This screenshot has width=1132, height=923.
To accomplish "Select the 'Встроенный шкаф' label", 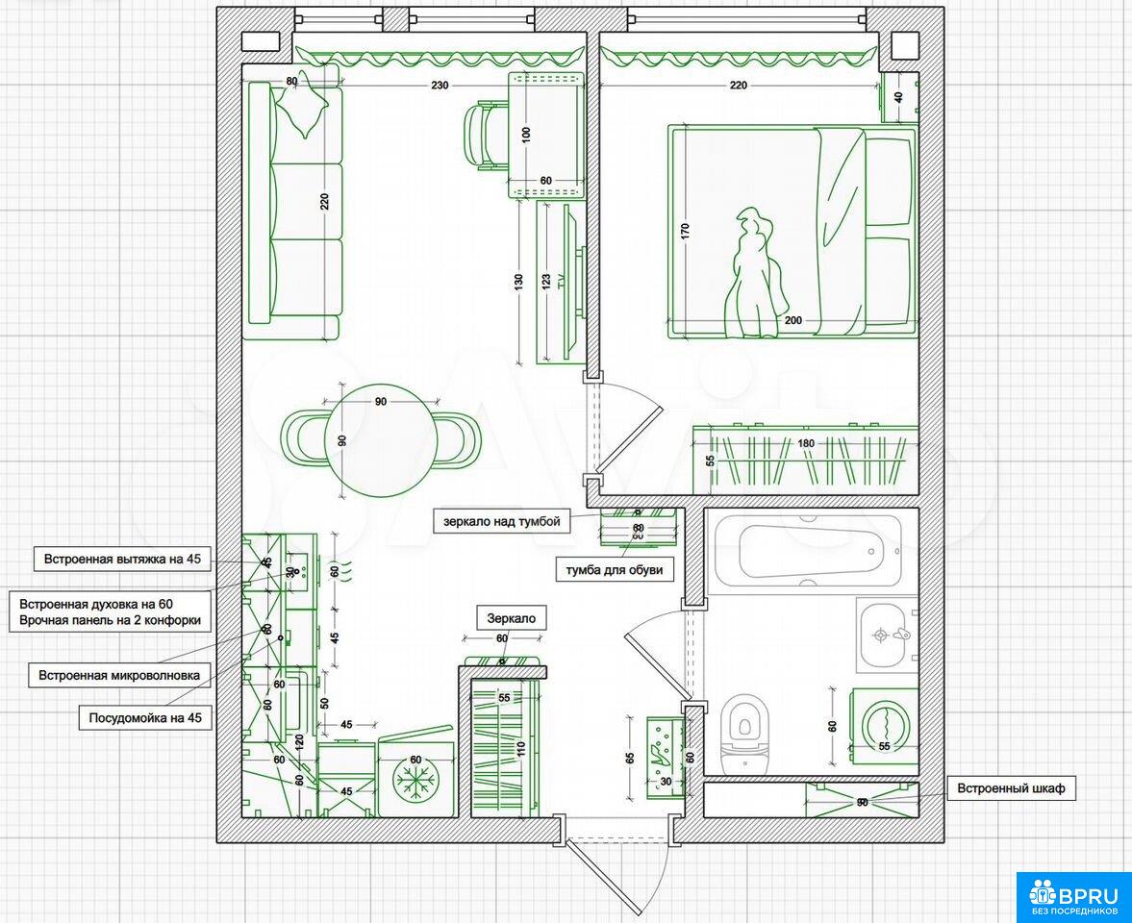I will 1010,789.
